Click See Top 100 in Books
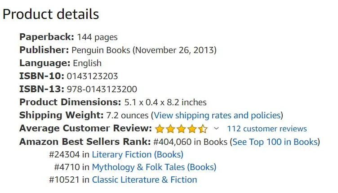The image size is (338, 193). tap(275, 142)
